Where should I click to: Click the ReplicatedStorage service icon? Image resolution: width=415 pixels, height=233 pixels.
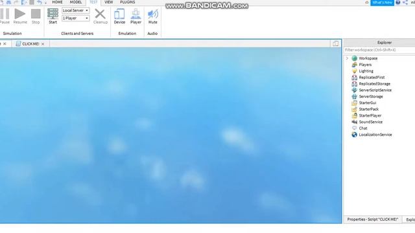click(x=354, y=83)
